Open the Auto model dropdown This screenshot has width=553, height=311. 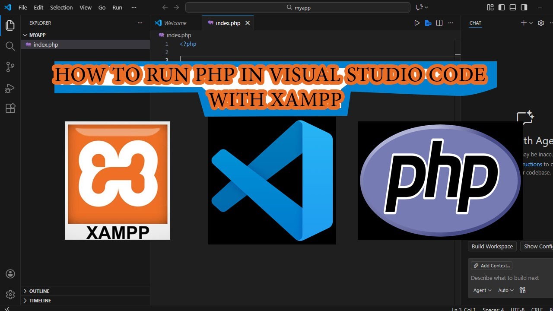click(x=505, y=290)
